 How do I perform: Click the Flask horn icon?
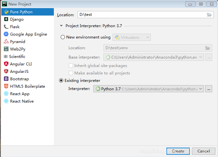click(x=6, y=27)
